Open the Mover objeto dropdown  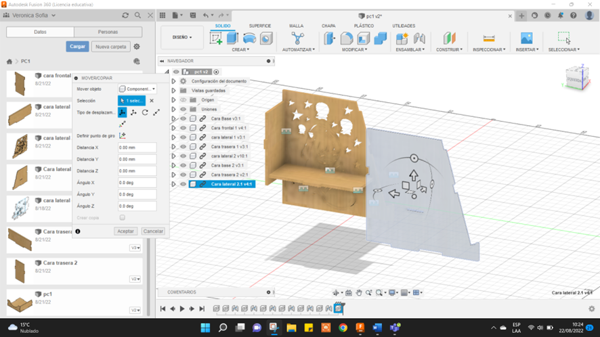click(137, 89)
